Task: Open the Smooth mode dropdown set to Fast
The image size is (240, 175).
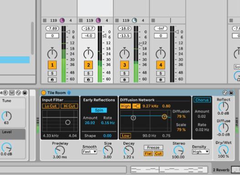Action: click(89, 152)
